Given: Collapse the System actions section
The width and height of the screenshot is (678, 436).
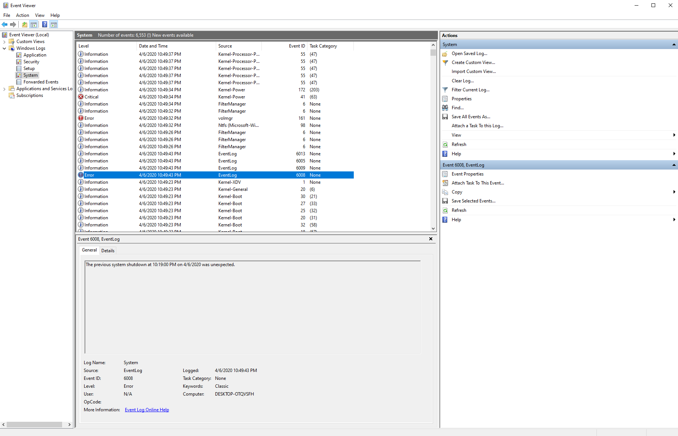Looking at the screenshot, I should pos(674,45).
